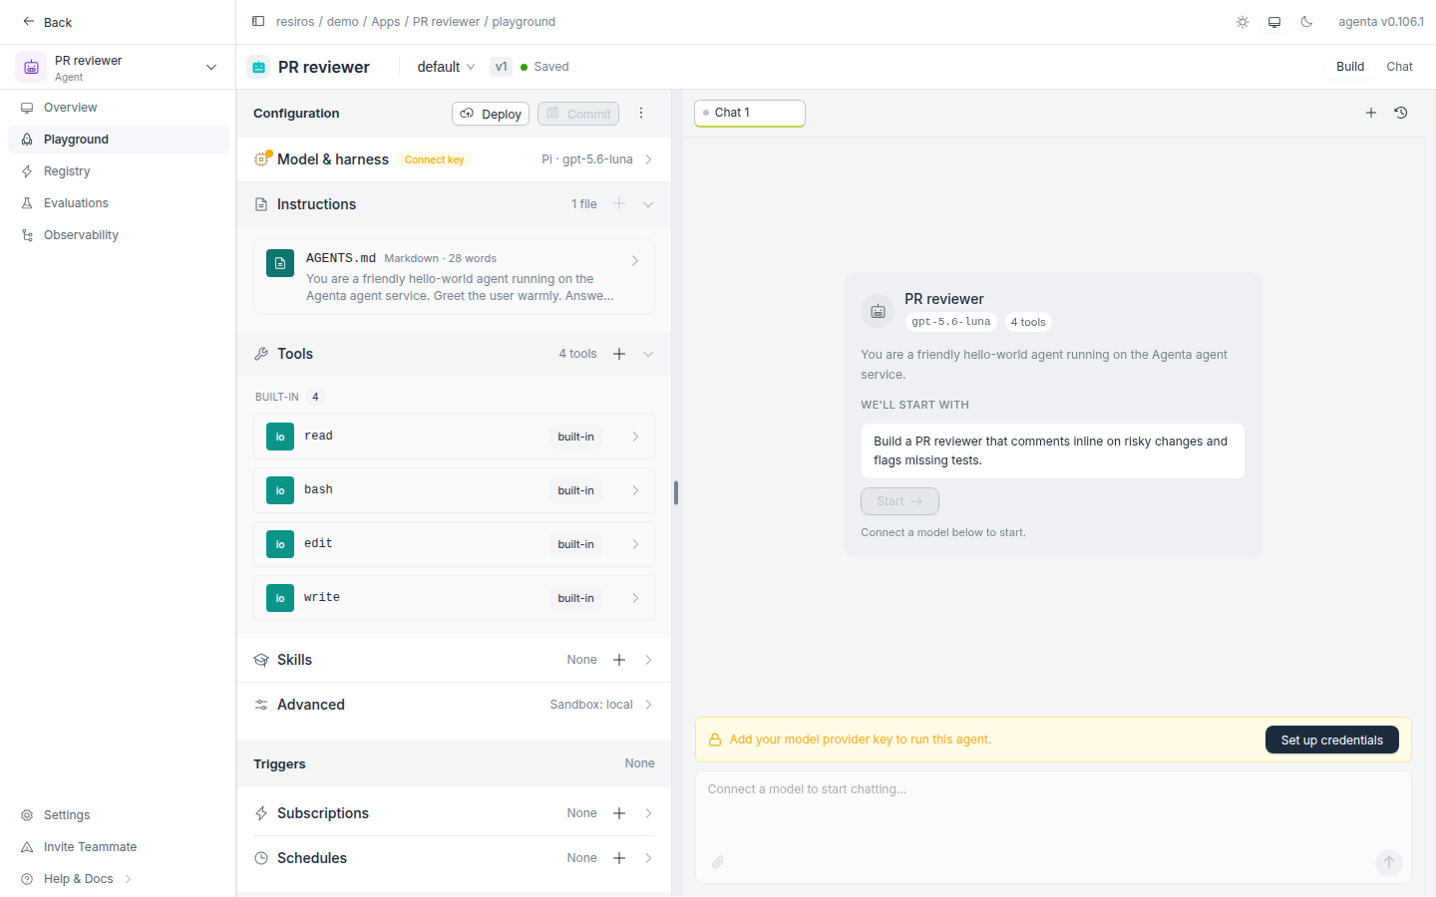Click the v1 version badge
This screenshot has width=1436, height=897.
[501, 67]
